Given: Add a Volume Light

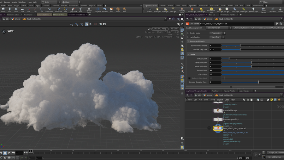Looking at the screenshot, I should pos(192,10).
